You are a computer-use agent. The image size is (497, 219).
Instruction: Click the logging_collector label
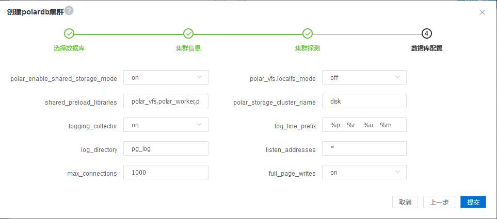point(93,126)
